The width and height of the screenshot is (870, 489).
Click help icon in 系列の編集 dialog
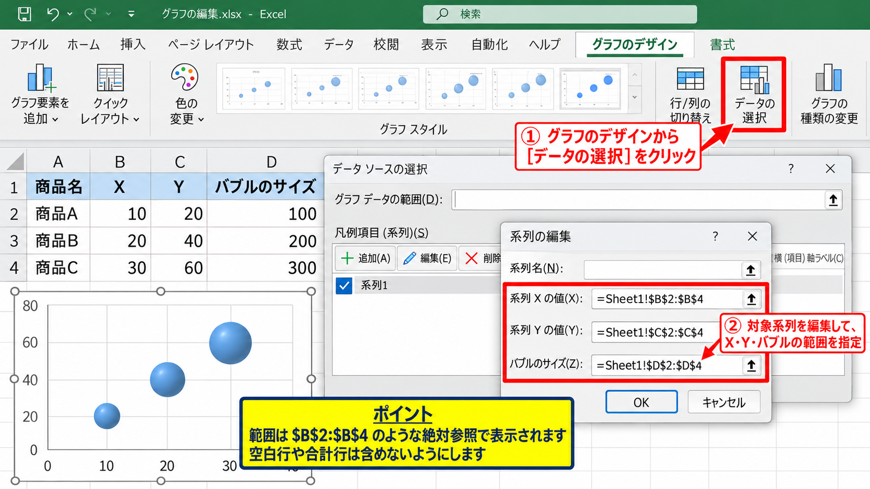[715, 236]
